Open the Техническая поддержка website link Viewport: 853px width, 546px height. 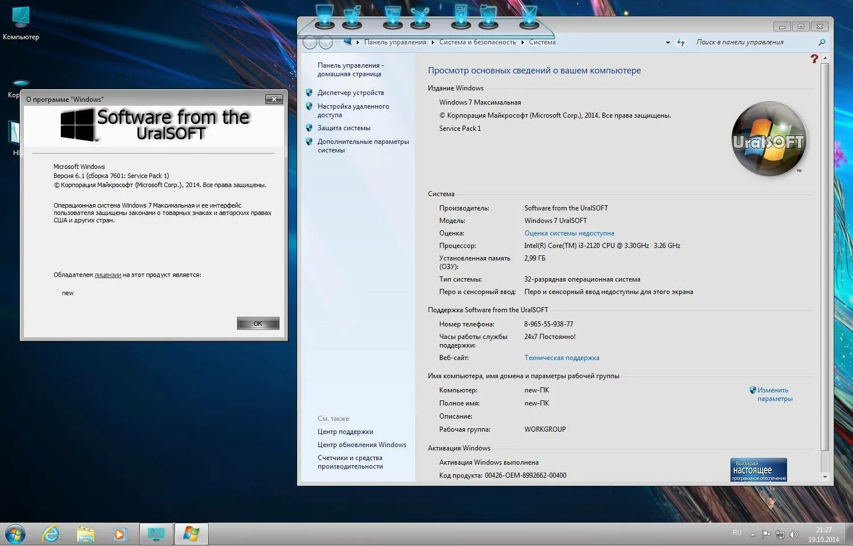pos(561,358)
